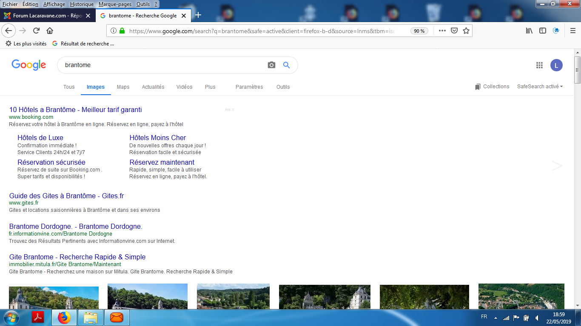Viewport: 581px width, 326px height.
Task: Open the 10 Hôtels a Brantôme booking link
Action: (x=76, y=110)
